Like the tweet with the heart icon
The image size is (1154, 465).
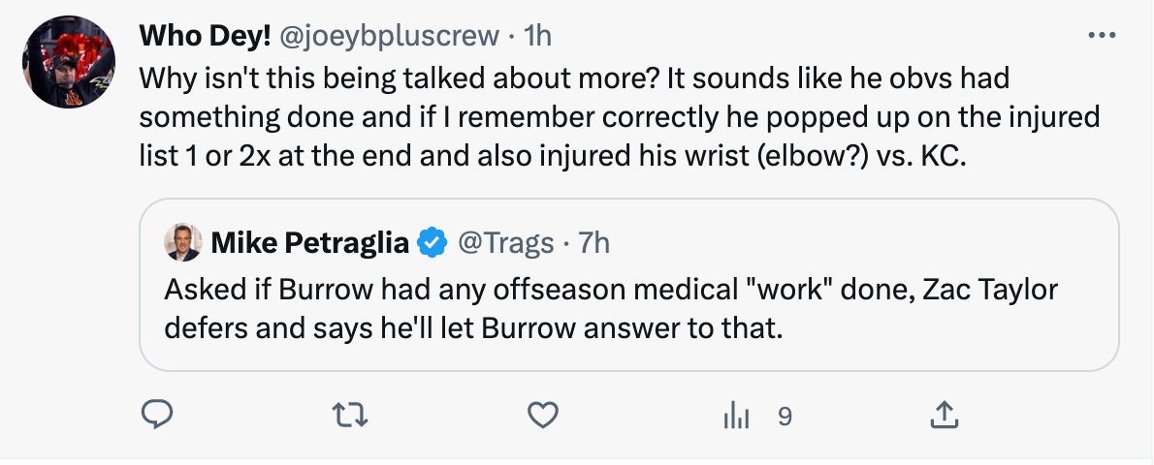pos(543,416)
